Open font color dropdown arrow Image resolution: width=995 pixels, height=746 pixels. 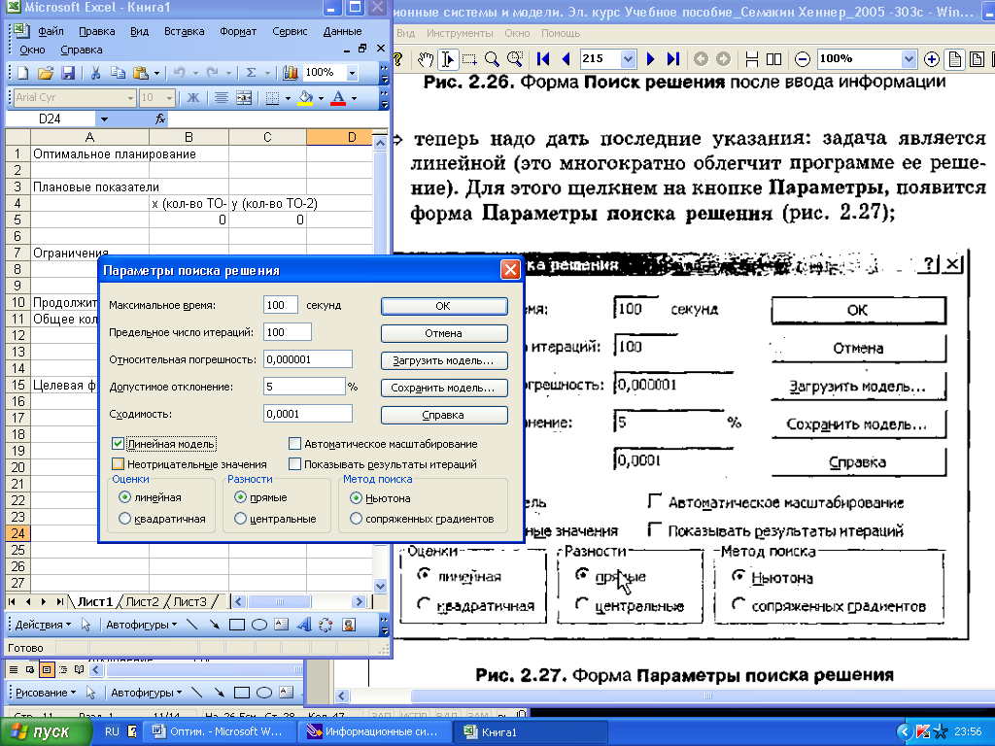(354, 98)
